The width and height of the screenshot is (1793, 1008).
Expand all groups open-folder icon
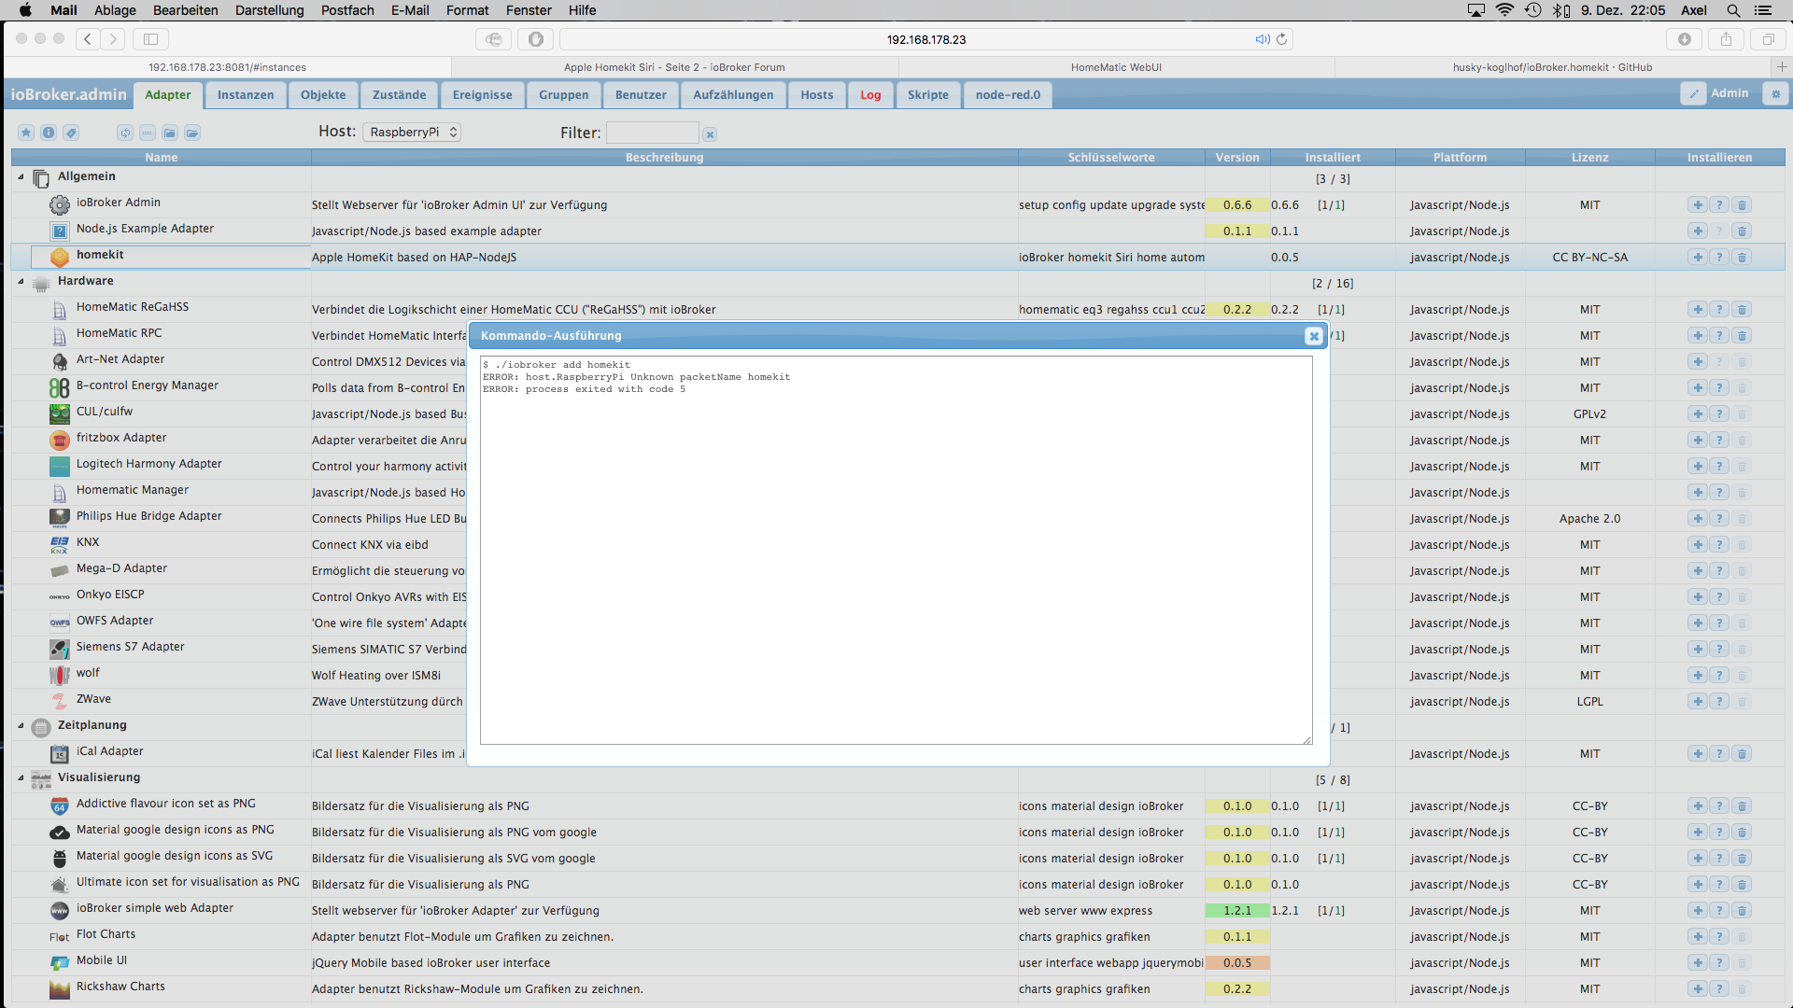192,133
